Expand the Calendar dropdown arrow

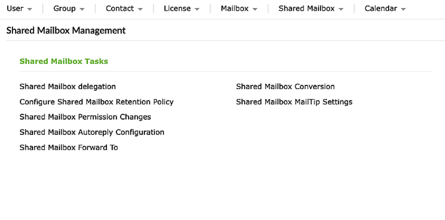pos(403,9)
